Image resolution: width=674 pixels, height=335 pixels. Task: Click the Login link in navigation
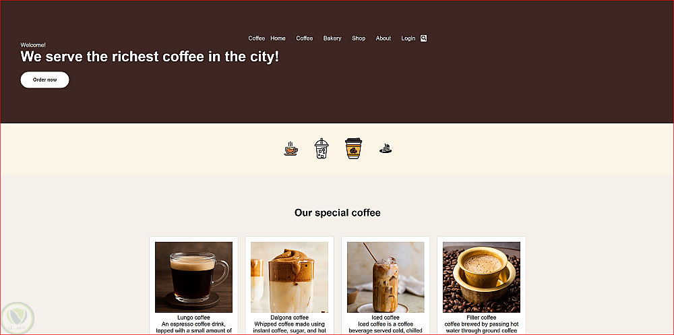point(408,38)
